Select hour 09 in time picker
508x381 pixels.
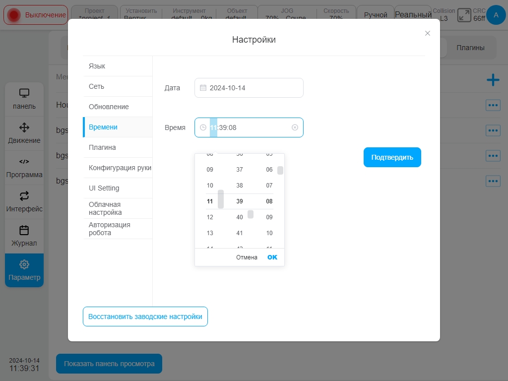pos(210,170)
